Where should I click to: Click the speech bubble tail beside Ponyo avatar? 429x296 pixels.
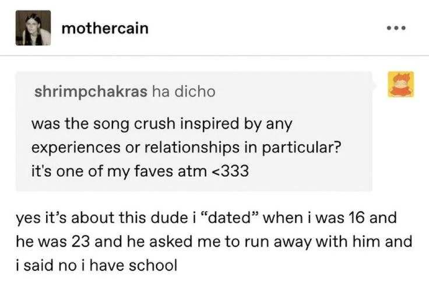pyautogui.click(x=375, y=85)
